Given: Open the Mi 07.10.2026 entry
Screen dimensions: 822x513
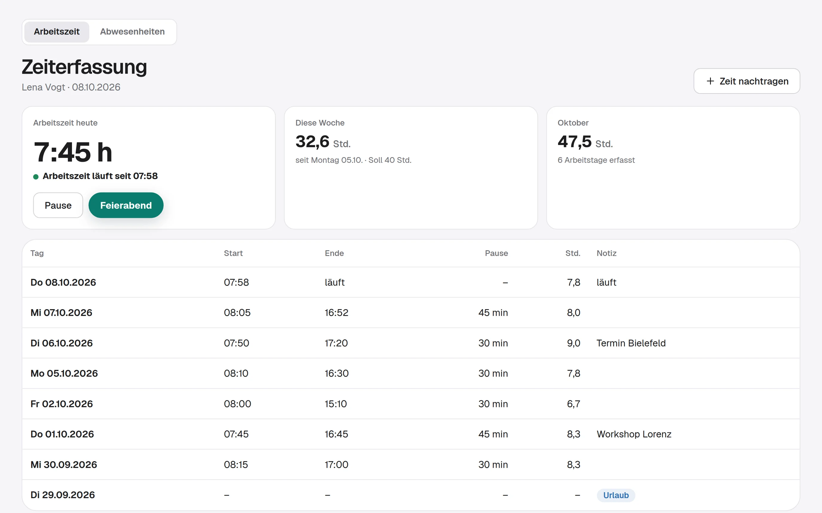Looking at the screenshot, I should pos(411,312).
